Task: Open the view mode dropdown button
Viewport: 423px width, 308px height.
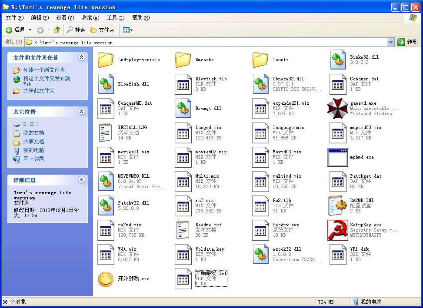Action: [128, 30]
